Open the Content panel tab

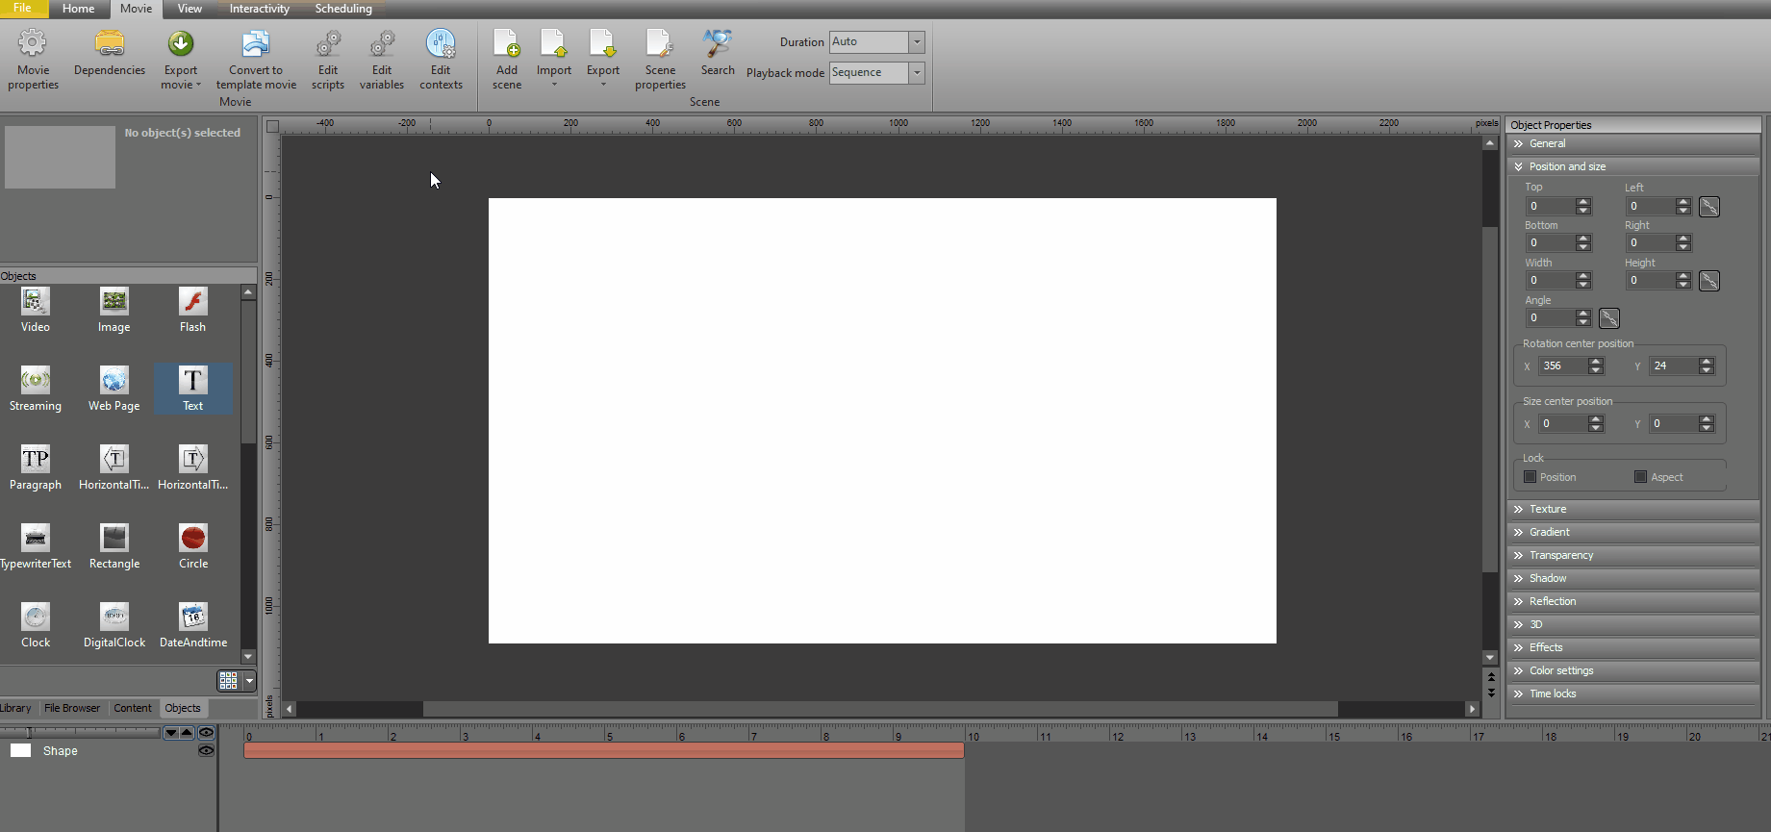133,708
